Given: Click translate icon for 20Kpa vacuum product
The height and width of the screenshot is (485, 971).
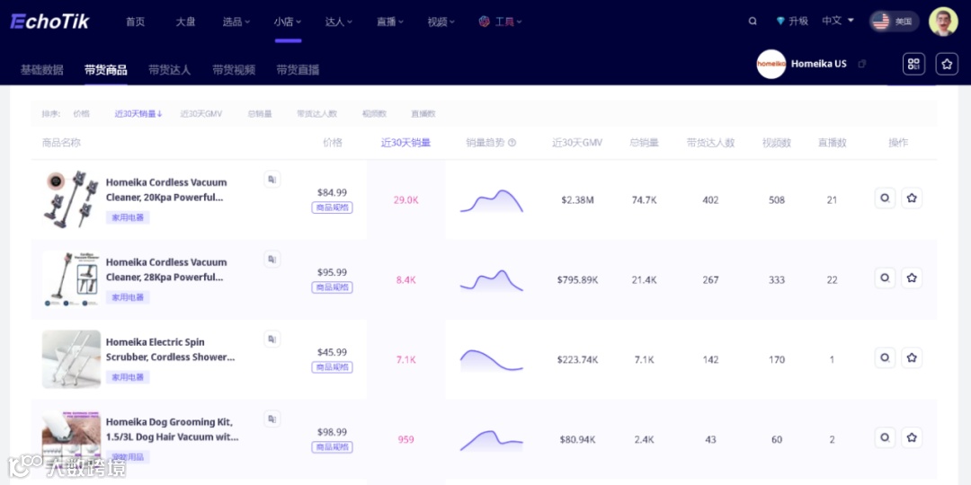Looking at the screenshot, I should tap(272, 180).
